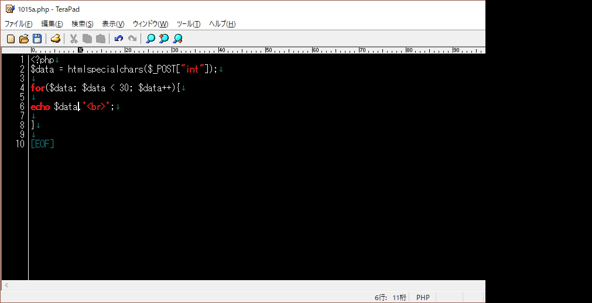Viewport: 592px width, 303px height.
Task: Click the number 30 in the loop condition
Action: pos(124,88)
